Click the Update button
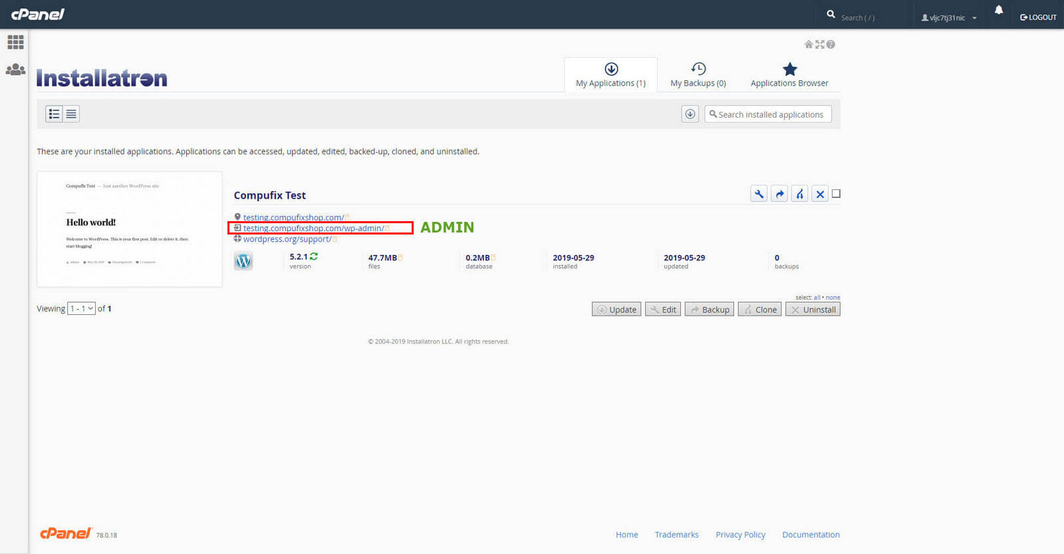 click(616, 310)
